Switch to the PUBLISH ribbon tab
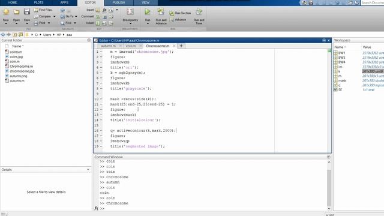384x216 pixels. (x=119, y=2)
